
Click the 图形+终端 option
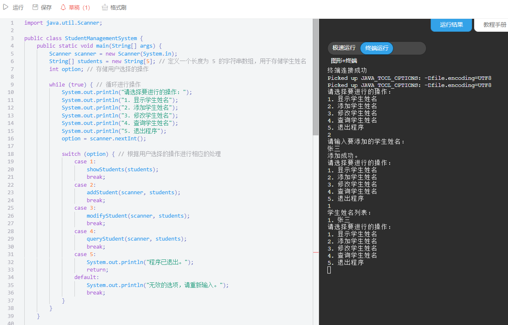point(344,61)
